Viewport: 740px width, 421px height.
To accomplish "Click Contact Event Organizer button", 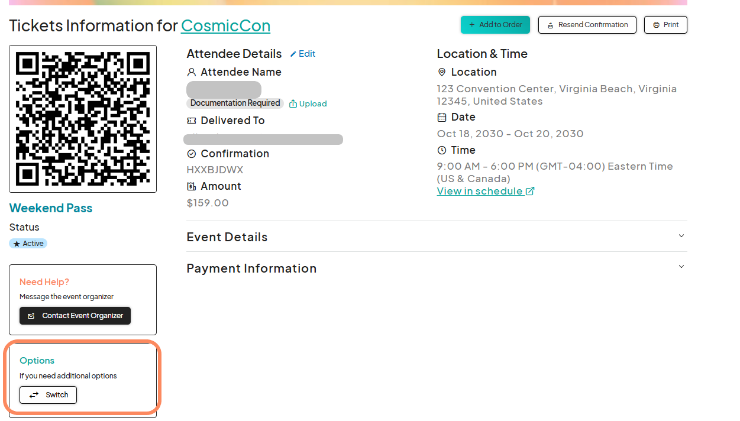I will point(75,316).
